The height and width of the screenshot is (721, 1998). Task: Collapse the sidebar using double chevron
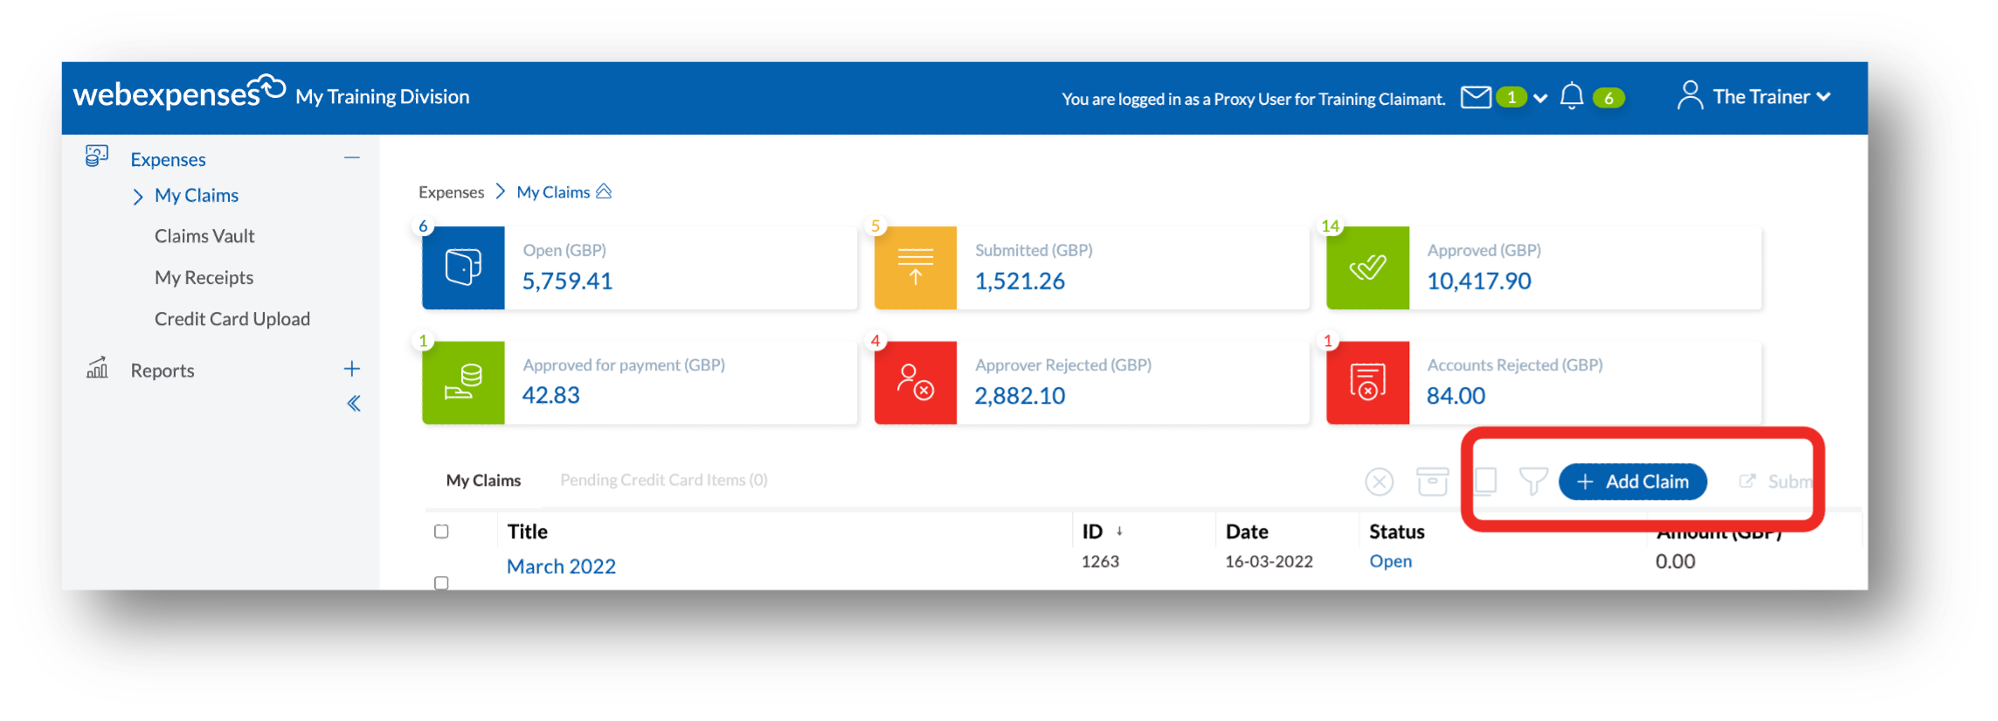(x=354, y=404)
